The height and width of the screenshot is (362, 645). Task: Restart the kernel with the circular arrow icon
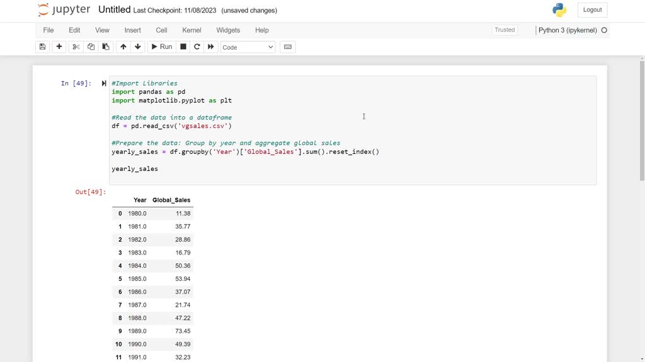tap(197, 47)
